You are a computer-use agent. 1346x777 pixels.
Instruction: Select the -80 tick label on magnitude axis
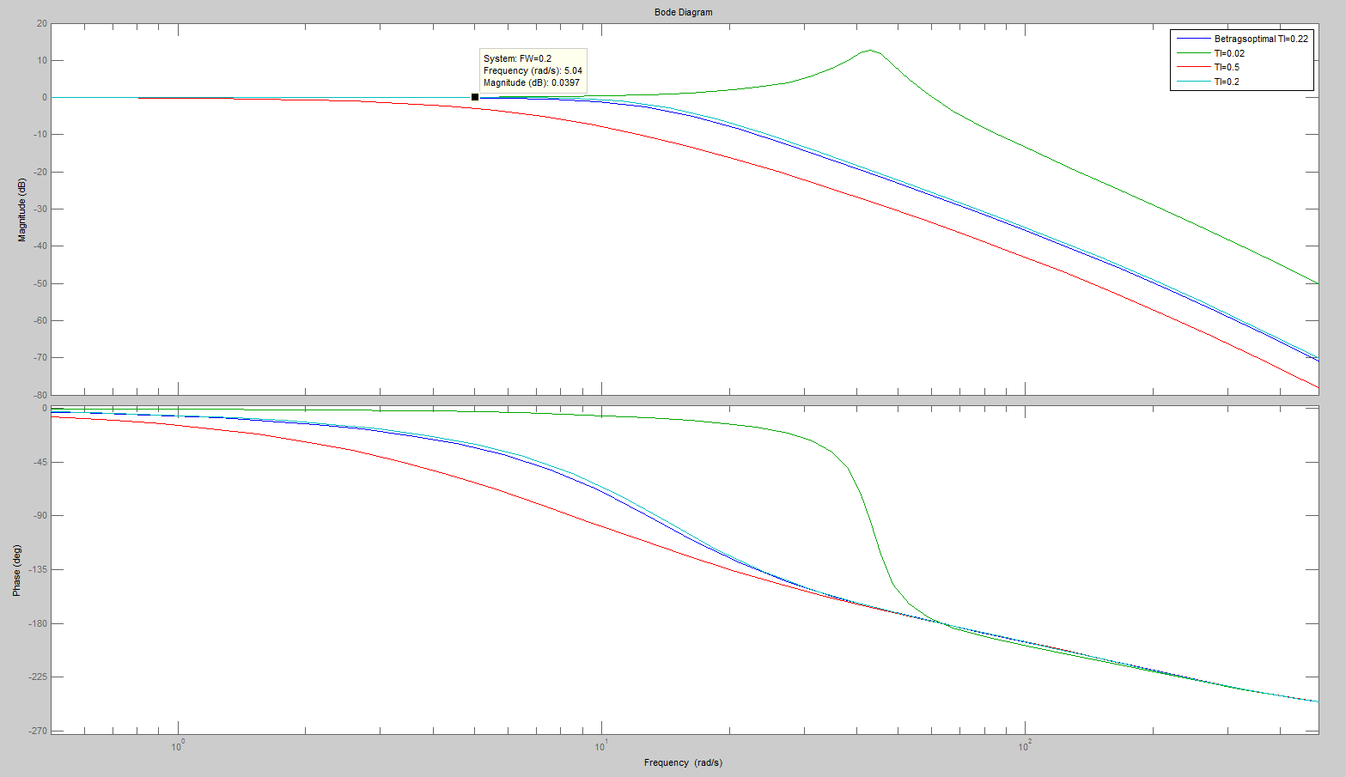[x=40, y=395]
